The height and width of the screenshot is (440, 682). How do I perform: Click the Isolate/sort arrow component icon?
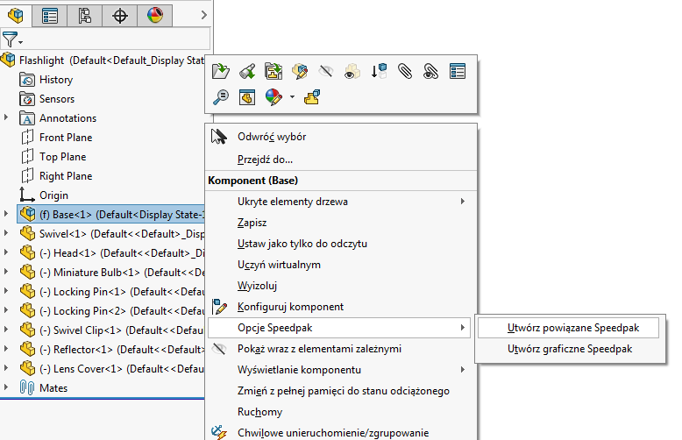(379, 71)
